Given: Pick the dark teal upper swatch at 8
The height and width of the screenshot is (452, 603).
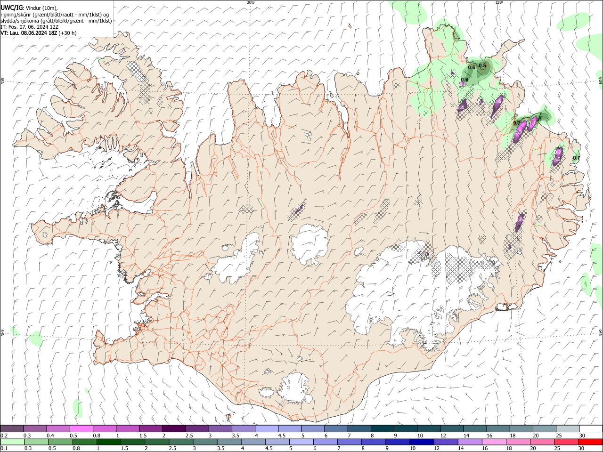Looking at the screenshot, I should click(x=382, y=429).
